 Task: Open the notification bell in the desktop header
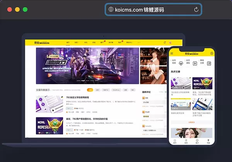pos(165,42)
